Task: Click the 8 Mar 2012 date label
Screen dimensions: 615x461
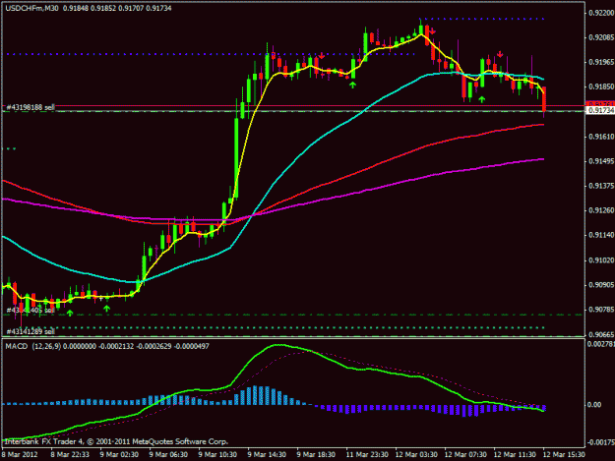Action: (x=20, y=455)
